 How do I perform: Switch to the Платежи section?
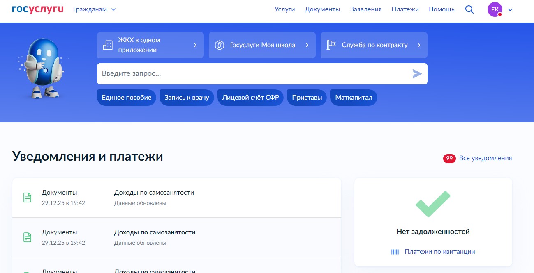click(x=405, y=9)
